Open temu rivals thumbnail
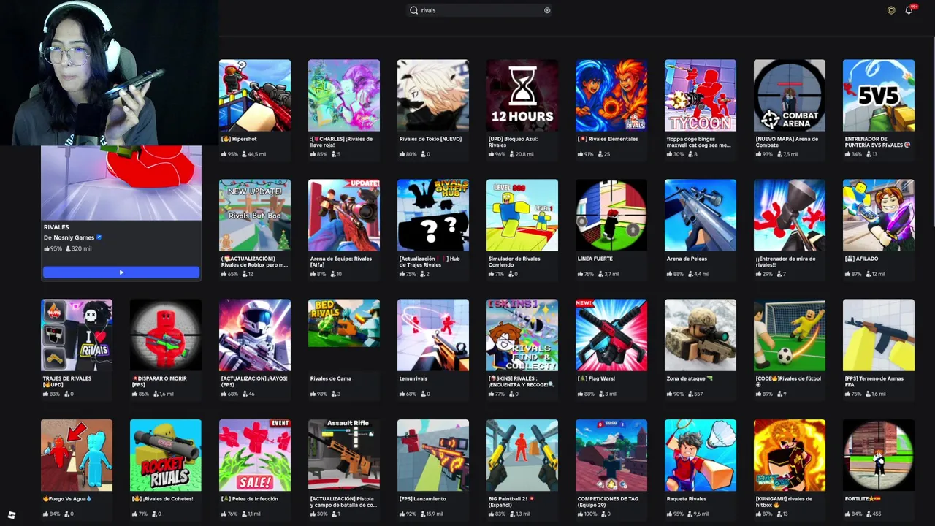Screen dimensions: 935x526 [x=433, y=335]
